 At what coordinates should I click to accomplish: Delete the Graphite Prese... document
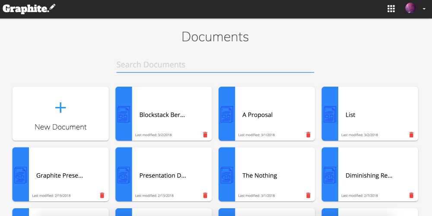102,195
